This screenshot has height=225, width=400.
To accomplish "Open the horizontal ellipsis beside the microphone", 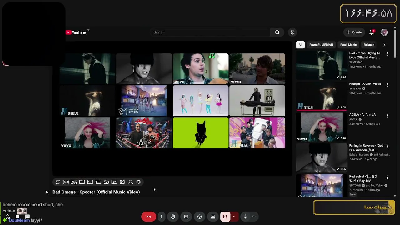I will [254, 217].
